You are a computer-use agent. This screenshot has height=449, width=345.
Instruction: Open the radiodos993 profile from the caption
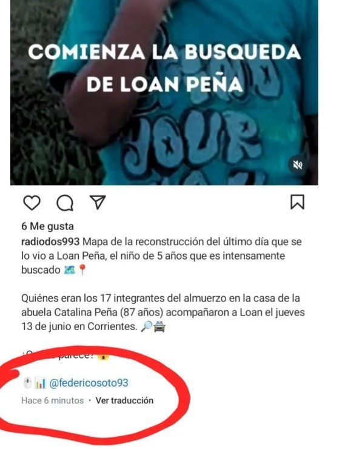click(50, 241)
